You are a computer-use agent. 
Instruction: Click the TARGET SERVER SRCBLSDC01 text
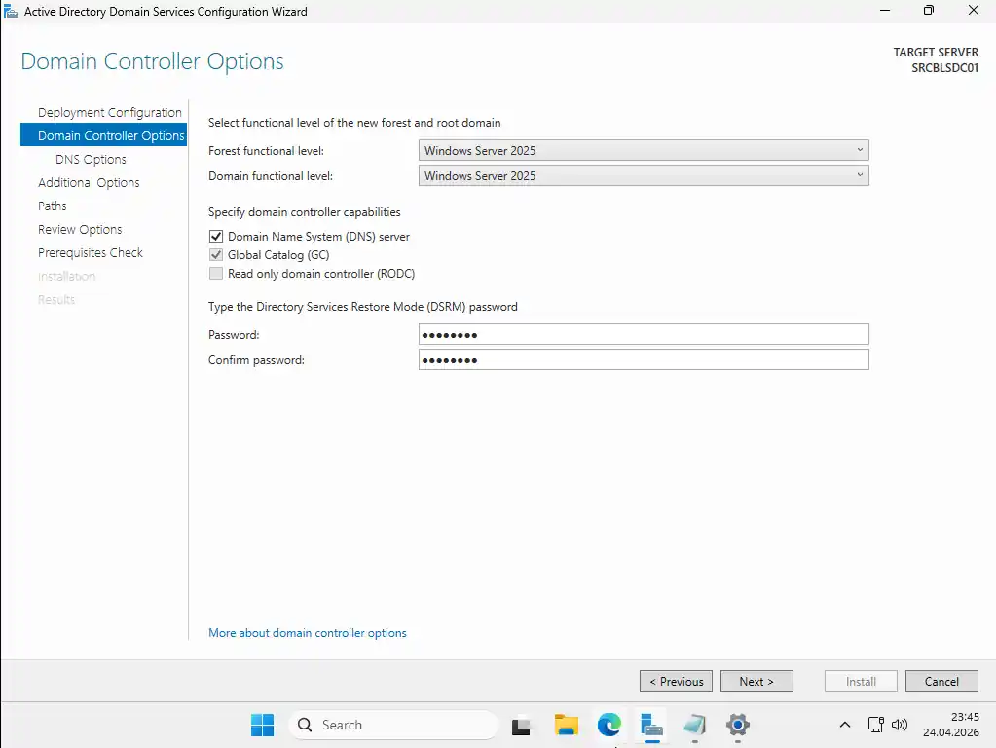[936, 59]
